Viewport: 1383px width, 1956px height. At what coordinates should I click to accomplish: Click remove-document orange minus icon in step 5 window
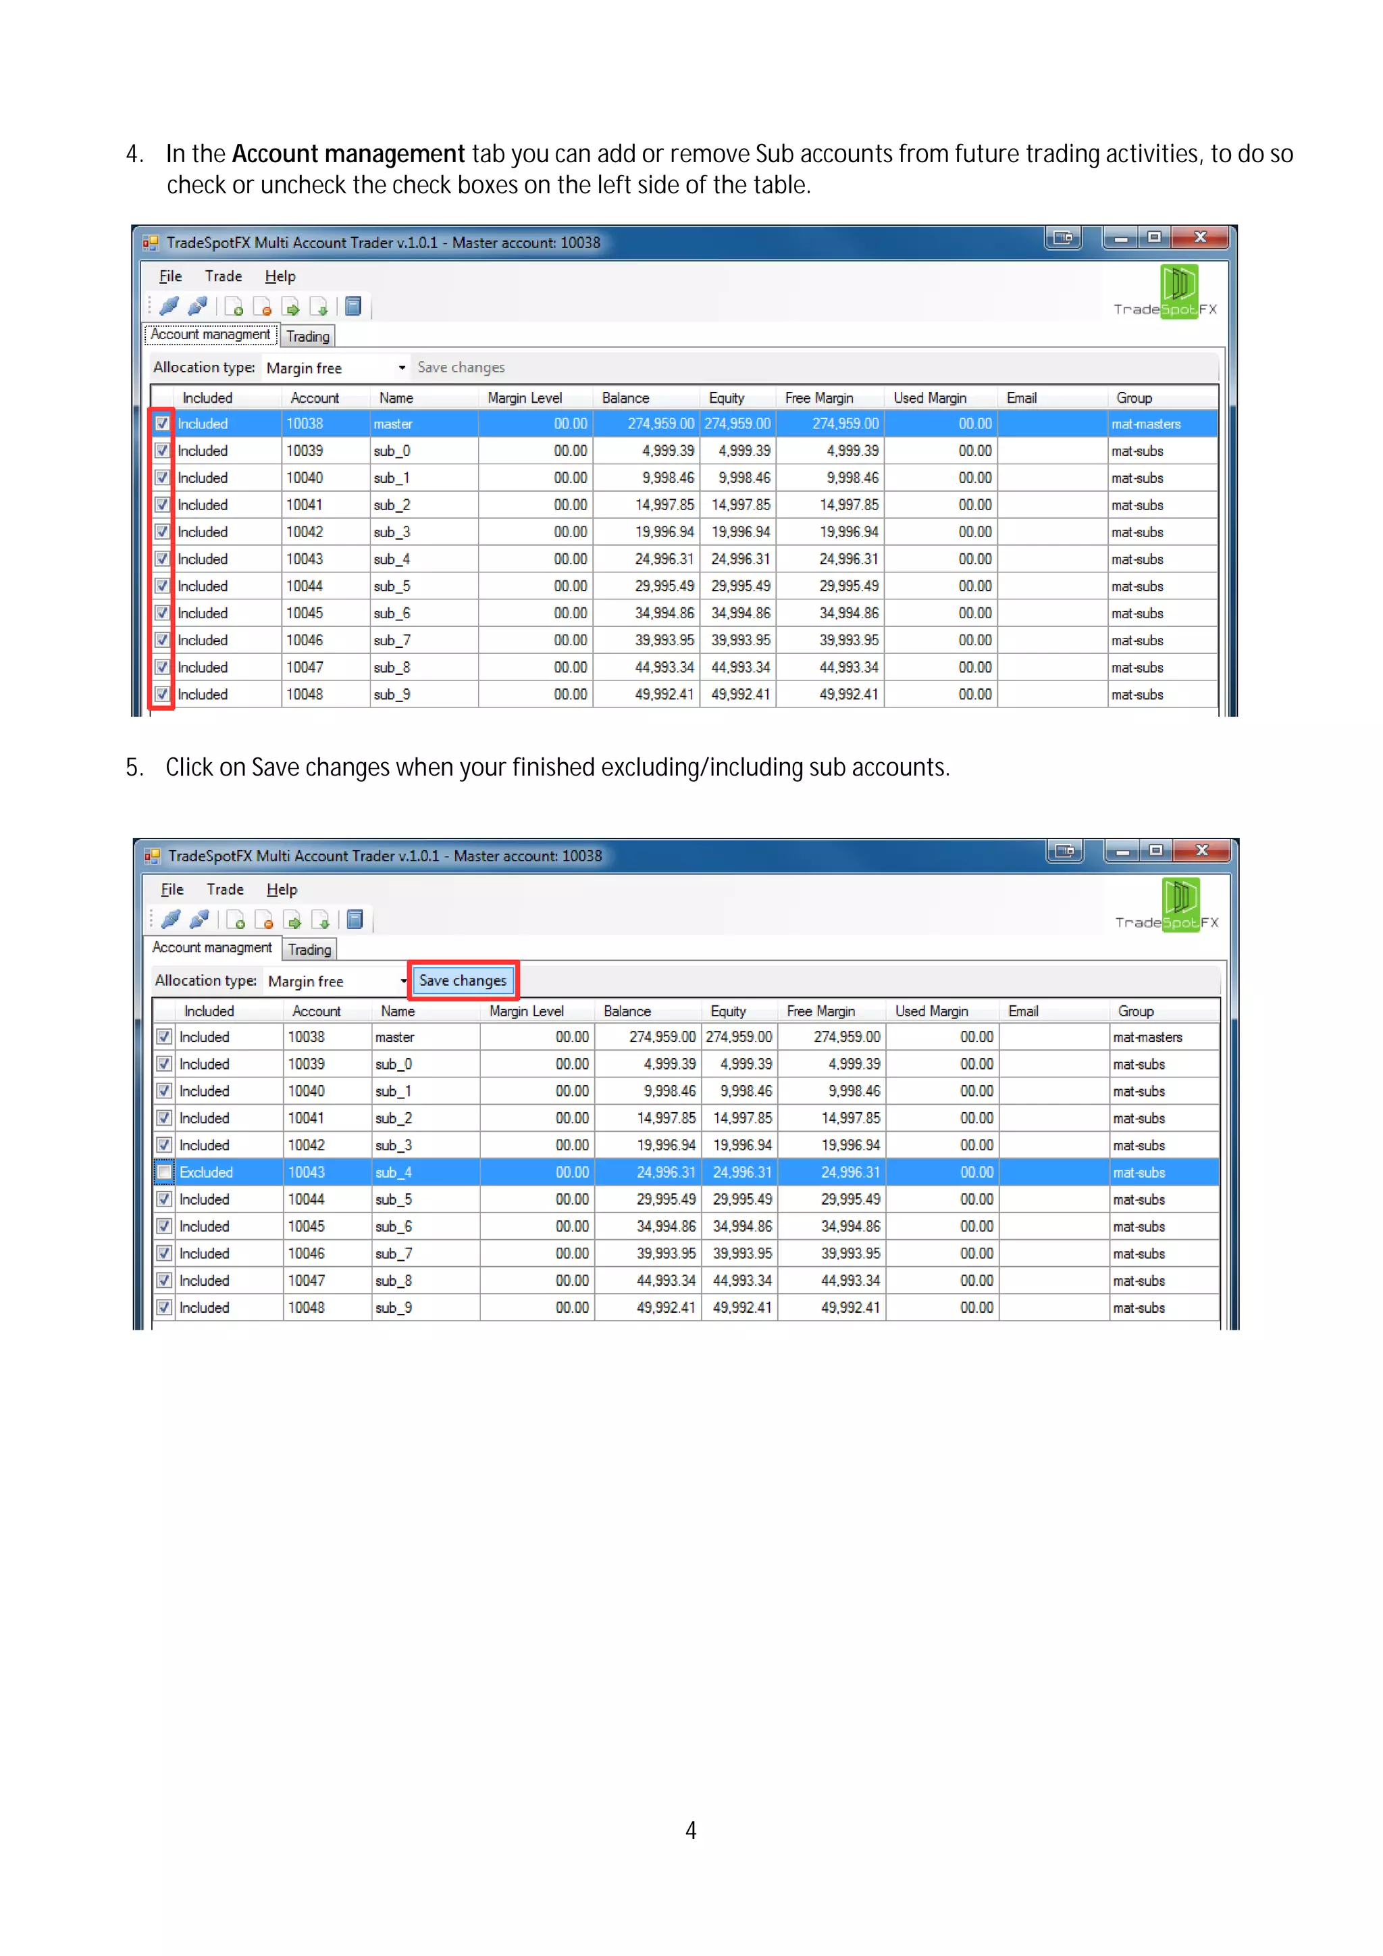(x=264, y=920)
